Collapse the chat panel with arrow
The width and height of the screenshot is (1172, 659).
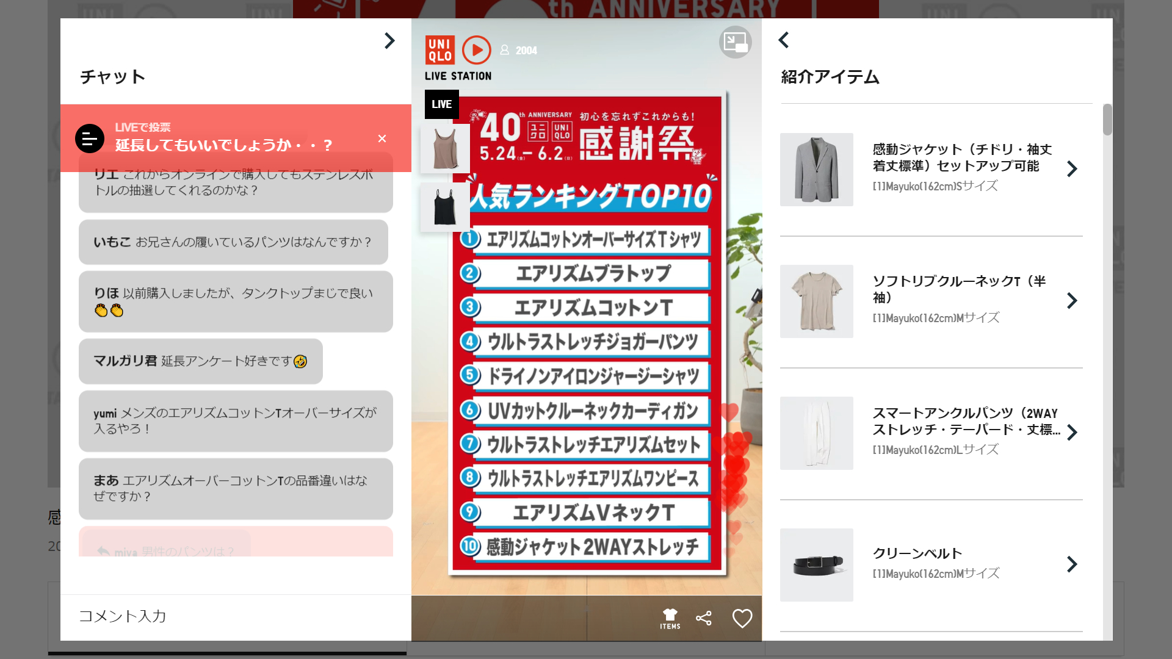(389, 41)
